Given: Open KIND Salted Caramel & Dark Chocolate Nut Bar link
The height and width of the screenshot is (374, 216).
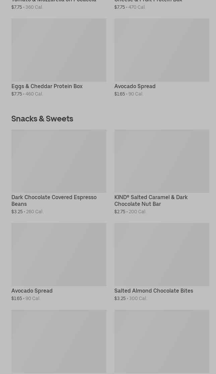Looking at the screenshot, I should click(x=151, y=200).
